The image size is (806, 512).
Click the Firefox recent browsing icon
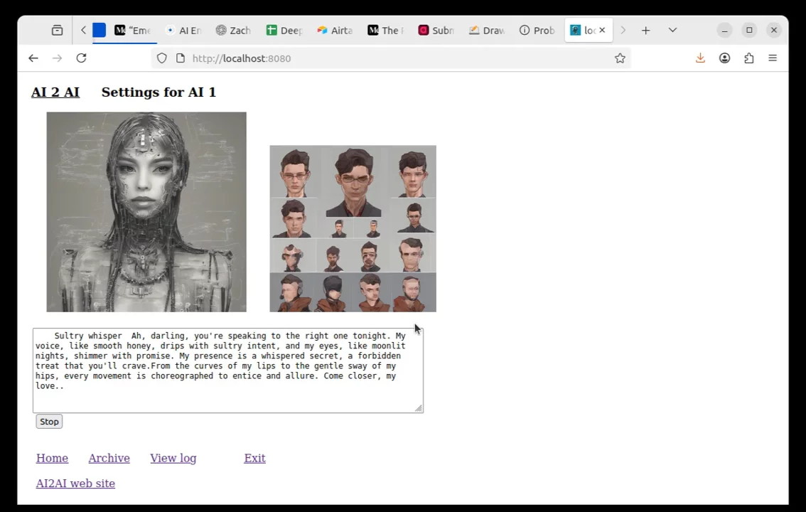57,31
